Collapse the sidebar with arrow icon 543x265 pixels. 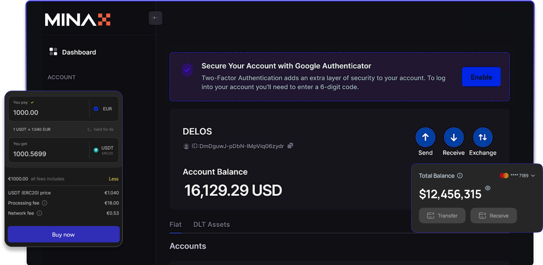tap(156, 18)
